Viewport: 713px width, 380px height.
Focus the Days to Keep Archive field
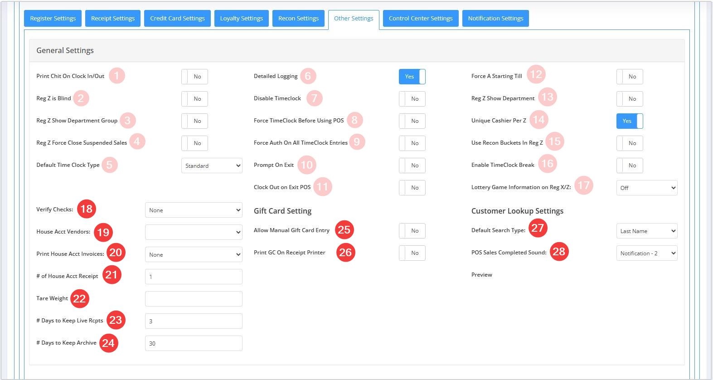click(x=194, y=343)
